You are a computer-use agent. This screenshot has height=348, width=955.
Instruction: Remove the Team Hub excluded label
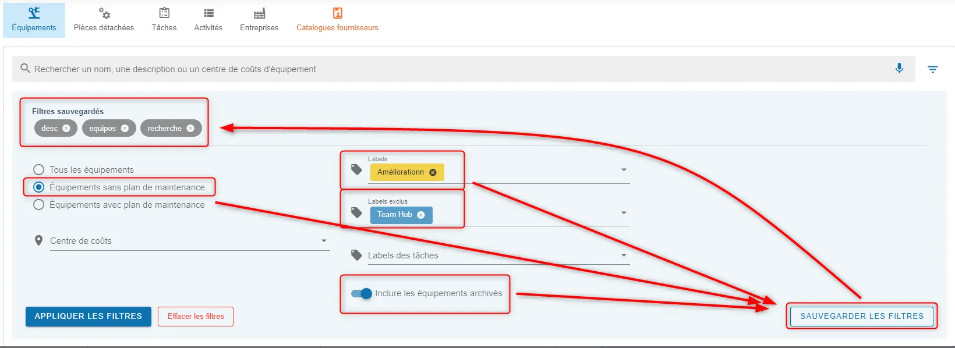pyautogui.click(x=421, y=215)
